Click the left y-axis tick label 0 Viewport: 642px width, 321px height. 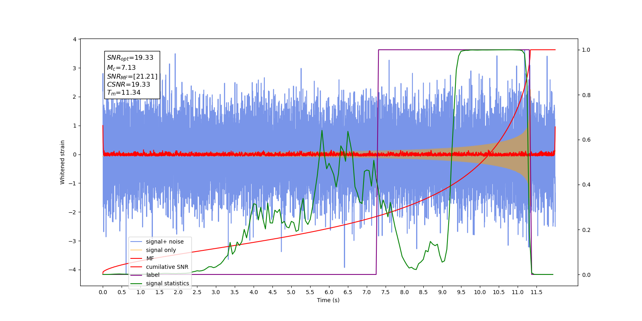(x=75, y=154)
